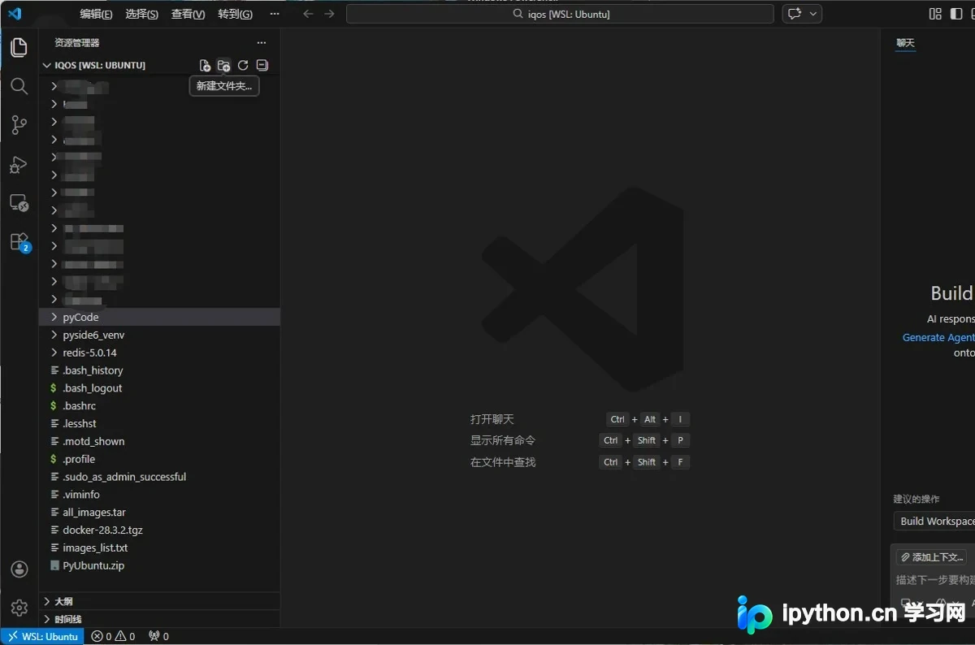Open the .viminfo file
The width and height of the screenshot is (975, 645).
pyautogui.click(x=159, y=494)
